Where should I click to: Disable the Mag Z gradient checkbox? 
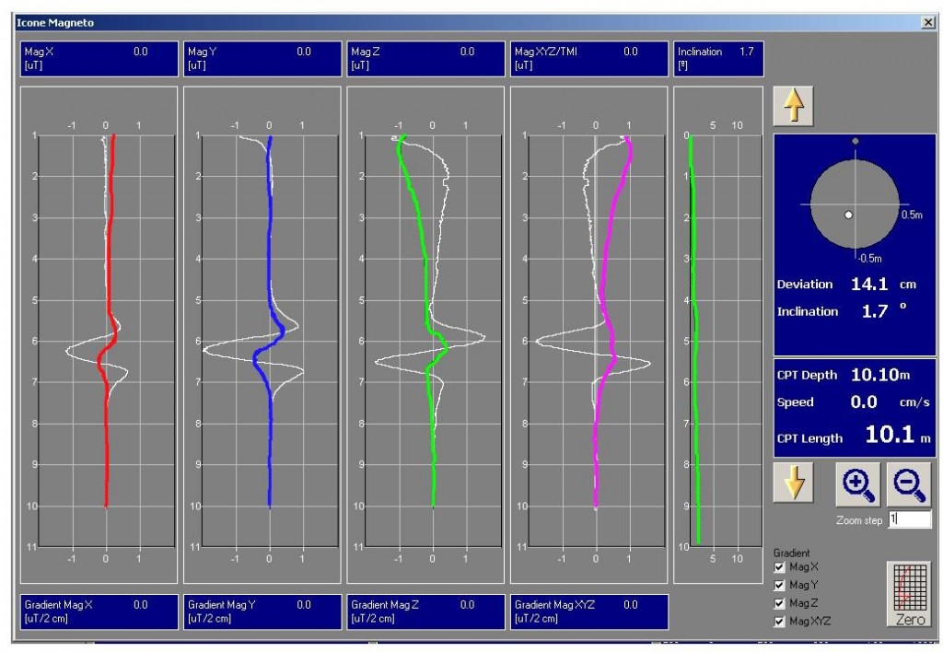[780, 603]
